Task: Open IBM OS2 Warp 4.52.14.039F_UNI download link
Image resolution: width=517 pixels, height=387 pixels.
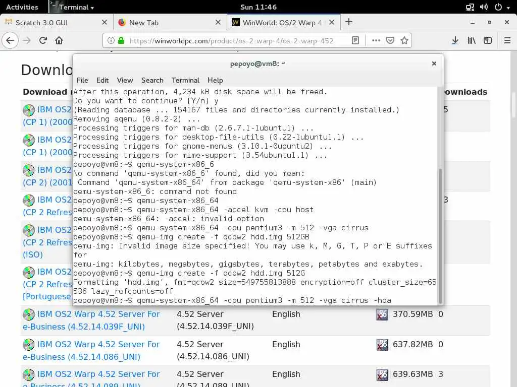Action: point(91,320)
